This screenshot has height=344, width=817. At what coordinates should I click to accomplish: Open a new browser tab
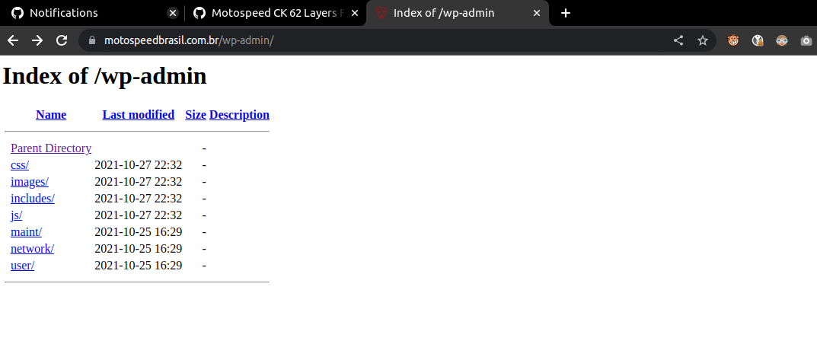tap(566, 13)
